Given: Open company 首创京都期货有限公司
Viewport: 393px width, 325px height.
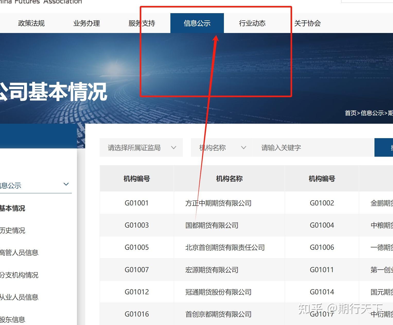Looking at the screenshot, I should [219, 314].
